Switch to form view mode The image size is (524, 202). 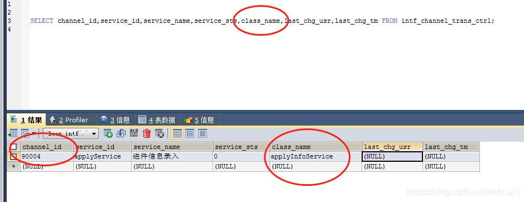point(190,134)
